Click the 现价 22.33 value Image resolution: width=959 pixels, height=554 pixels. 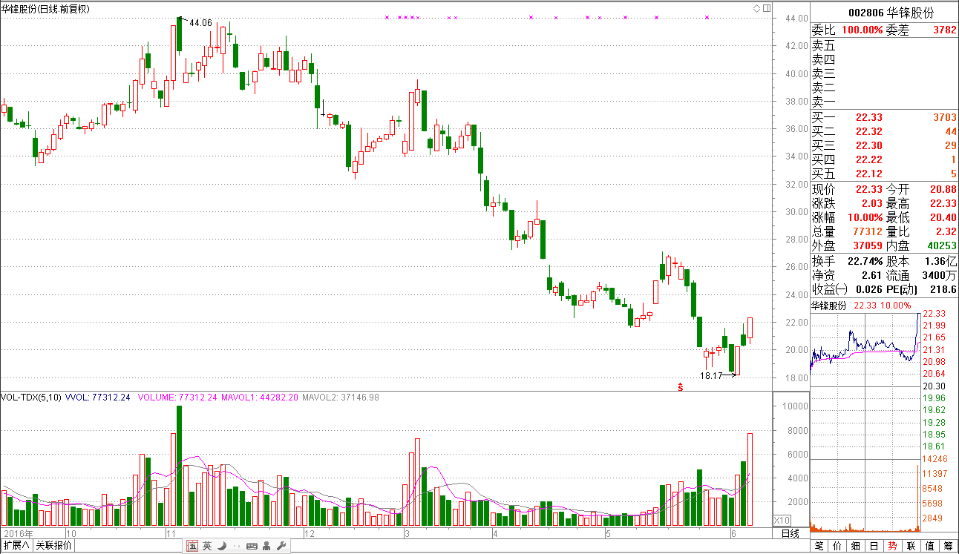coord(868,190)
